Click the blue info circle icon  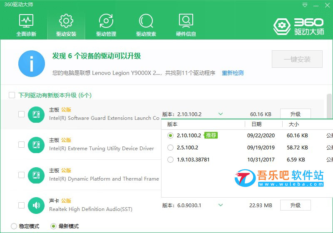32,64
